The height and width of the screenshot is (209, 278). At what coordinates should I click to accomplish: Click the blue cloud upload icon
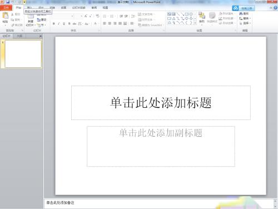[236, 8]
